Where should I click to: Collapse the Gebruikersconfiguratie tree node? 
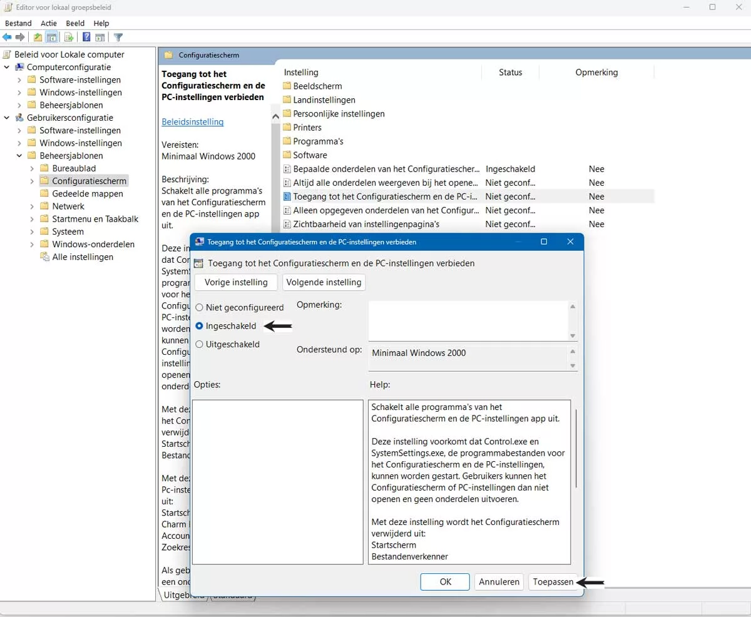7,118
